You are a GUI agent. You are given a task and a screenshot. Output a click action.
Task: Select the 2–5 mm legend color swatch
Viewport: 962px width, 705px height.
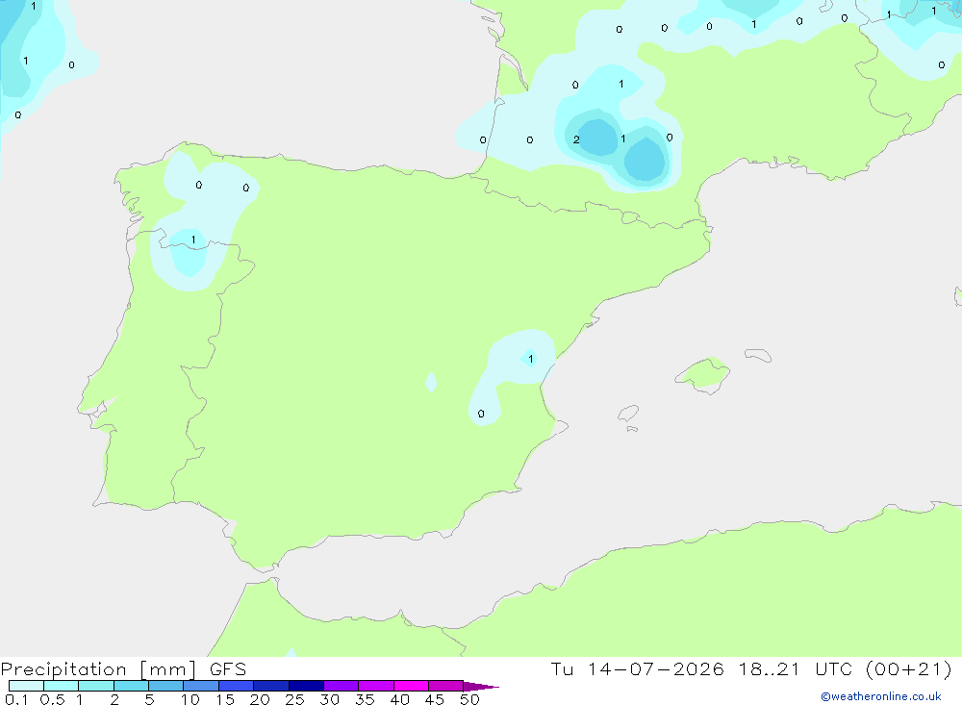(x=131, y=686)
